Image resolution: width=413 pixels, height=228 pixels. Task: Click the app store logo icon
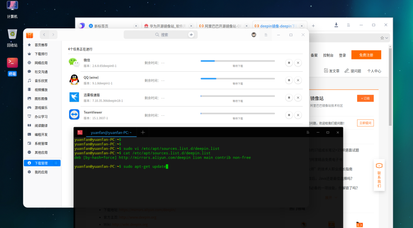[x=29, y=35]
